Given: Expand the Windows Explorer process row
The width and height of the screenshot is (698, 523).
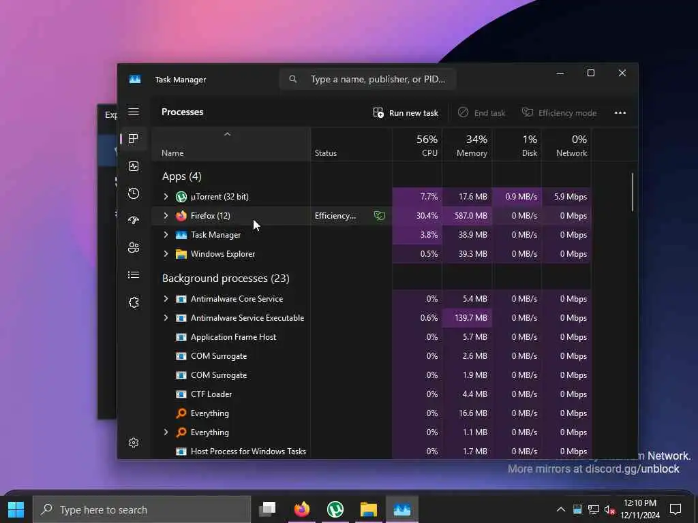Looking at the screenshot, I should (x=166, y=254).
